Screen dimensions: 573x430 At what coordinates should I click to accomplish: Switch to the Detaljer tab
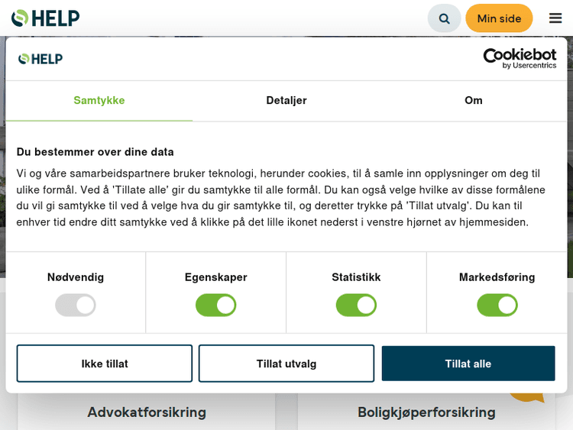coord(286,100)
